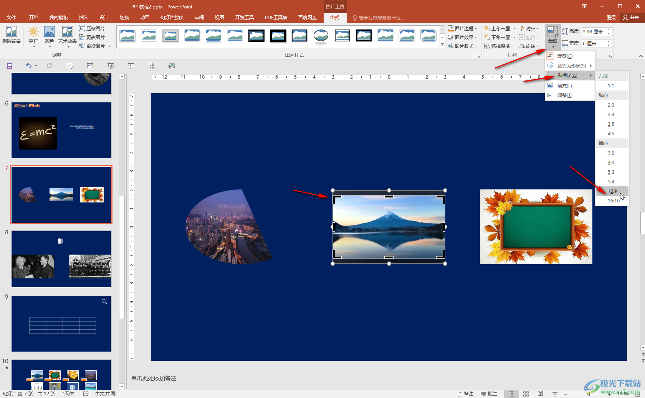645x398 pixels.
Task: Click the print preview magnifier icon
Action: pyautogui.click(x=152, y=66)
